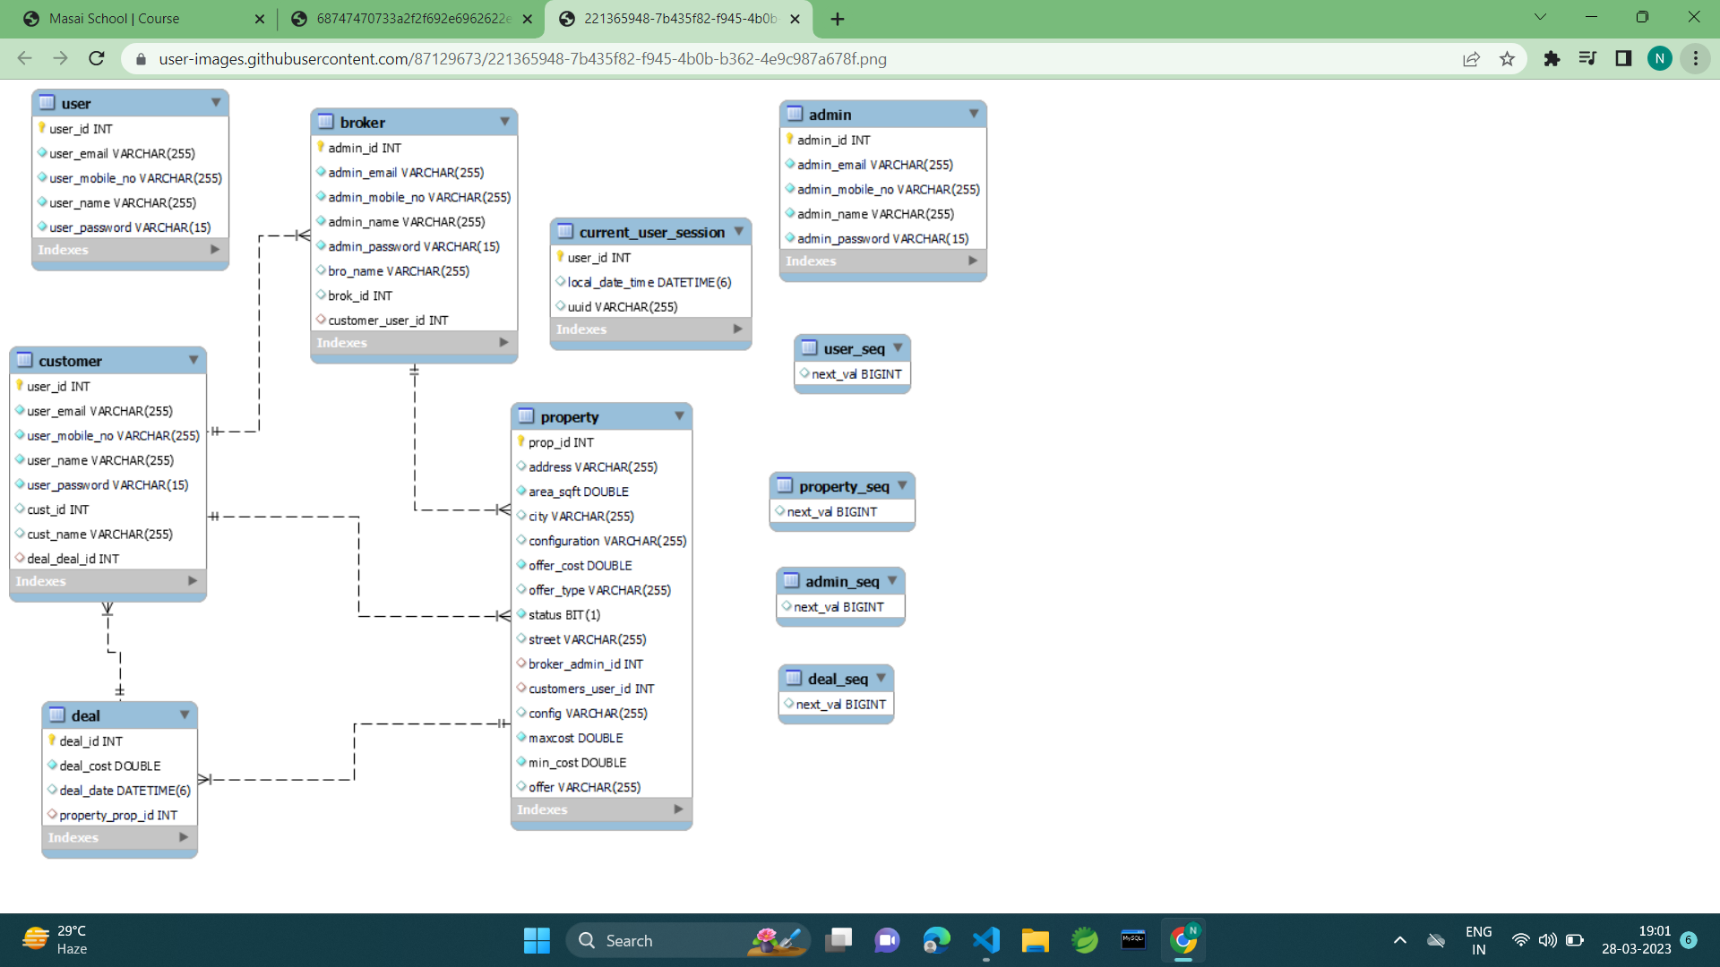Open the media control icon
Screen dimensions: 1720x967
point(1587,59)
